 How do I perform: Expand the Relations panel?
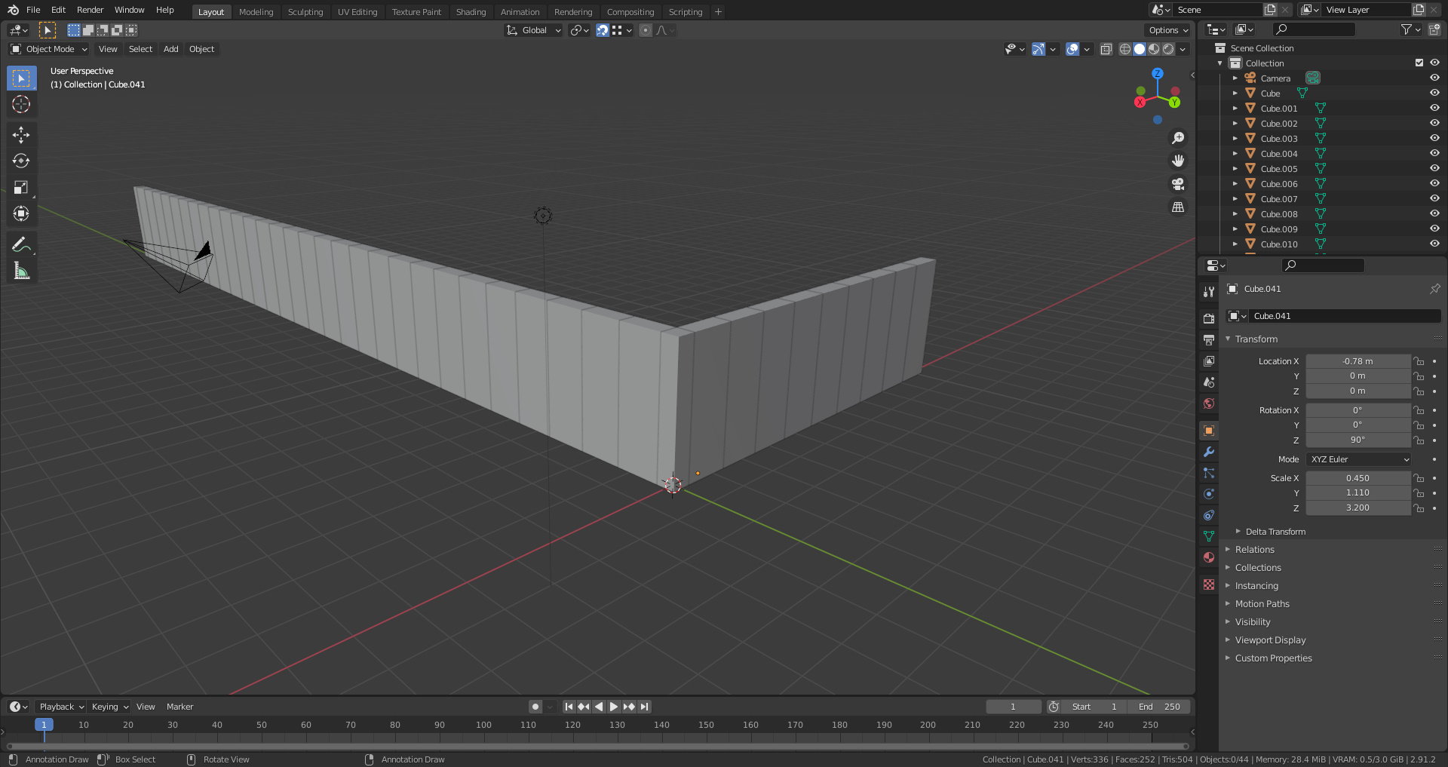(1255, 550)
